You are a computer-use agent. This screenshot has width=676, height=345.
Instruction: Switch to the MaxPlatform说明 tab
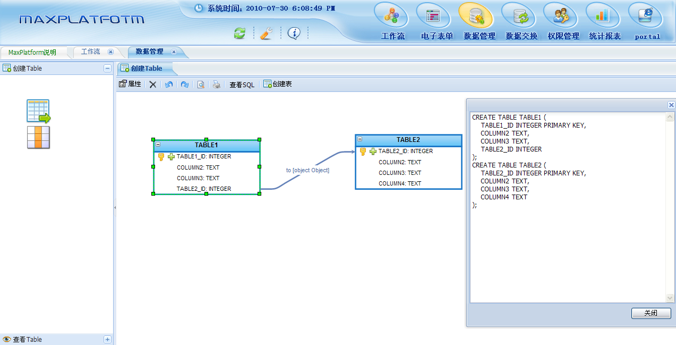[32, 52]
